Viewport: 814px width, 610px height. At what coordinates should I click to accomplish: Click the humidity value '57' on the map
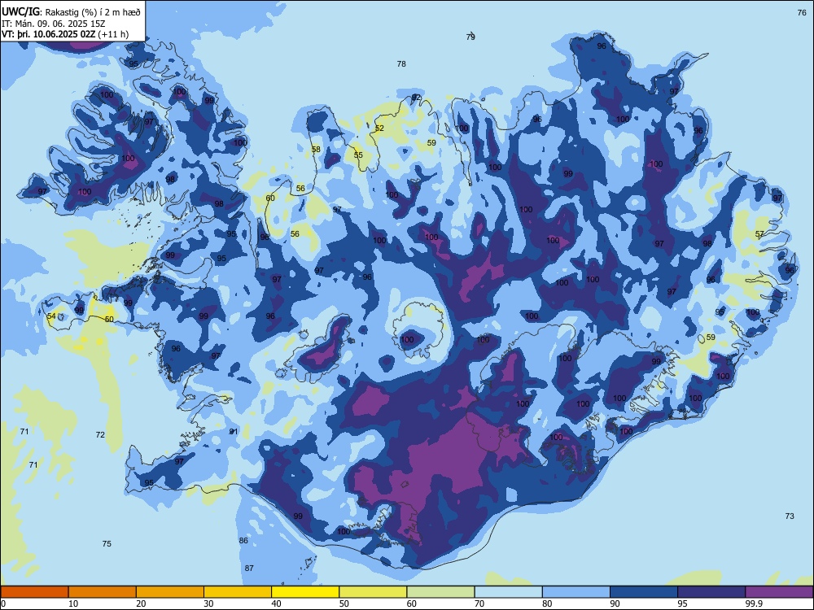759,234
